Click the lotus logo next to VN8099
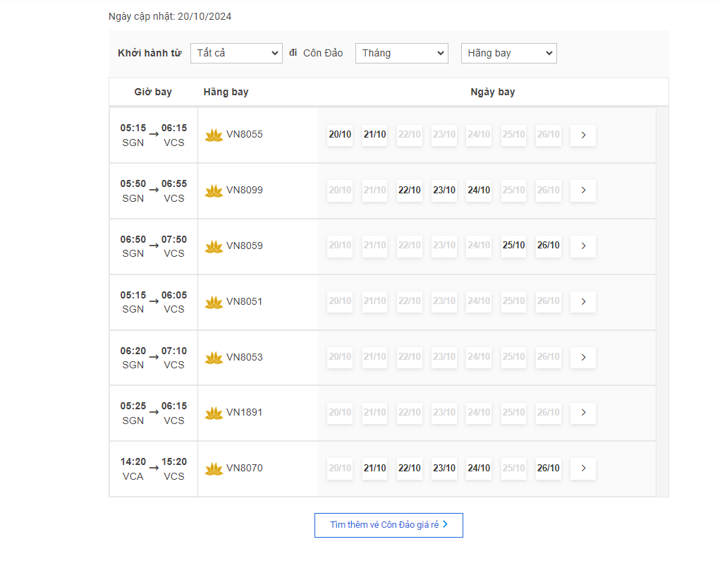Screen dimensions: 727x568 (x=214, y=191)
